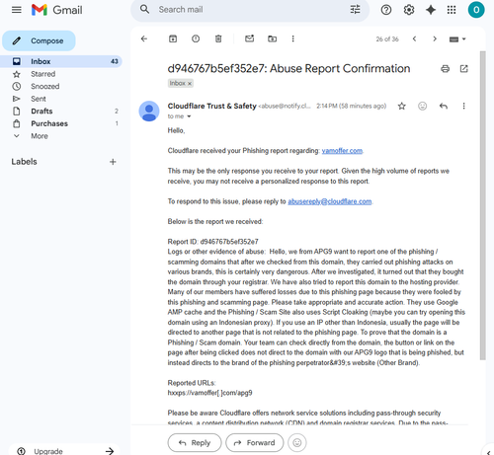494x455 pixels.
Task: Click the '2:14 PM (58 minutes ago)' timestamp
Action: click(x=351, y=106)
